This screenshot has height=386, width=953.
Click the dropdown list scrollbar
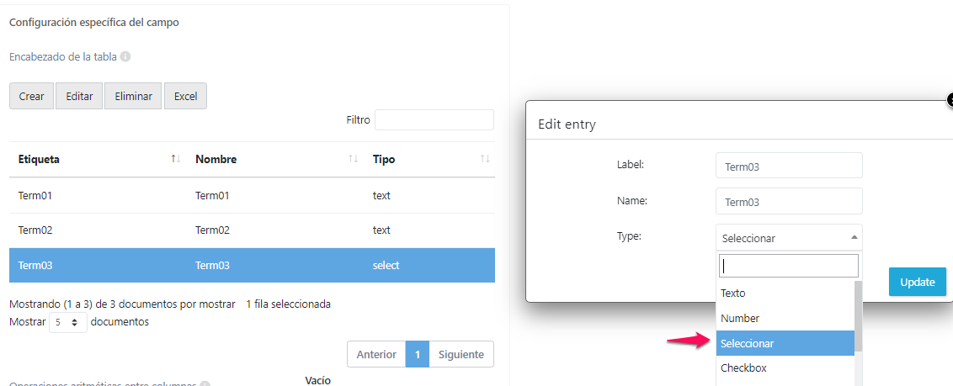(859, 315)
